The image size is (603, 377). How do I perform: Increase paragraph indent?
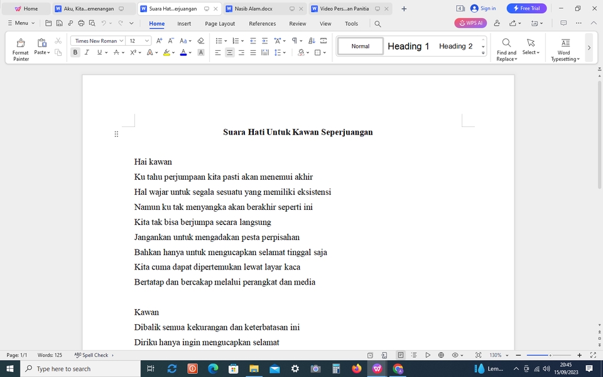(x=264, y=41)
